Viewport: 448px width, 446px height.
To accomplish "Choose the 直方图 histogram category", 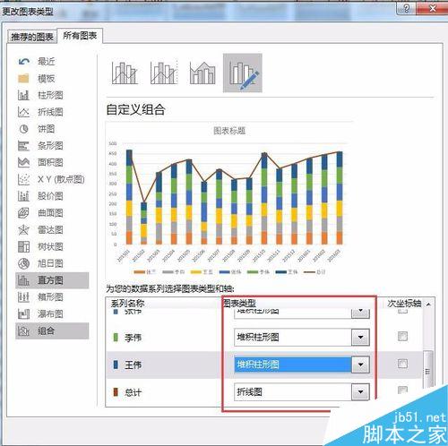I will (52, 280).
